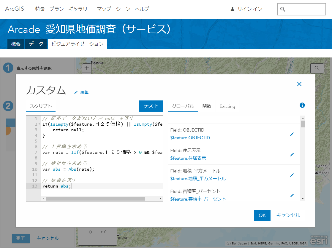Click the header search input field
The image size is (332, 248).
point(301,9)
